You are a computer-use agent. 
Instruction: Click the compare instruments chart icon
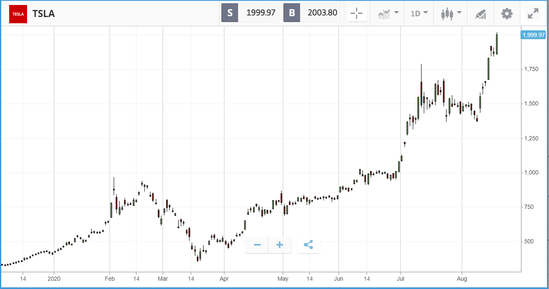383,14
